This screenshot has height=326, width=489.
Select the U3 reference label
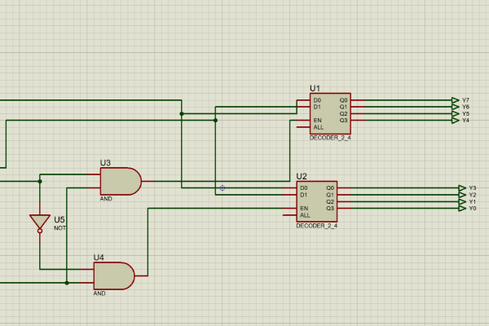point(105,163)
